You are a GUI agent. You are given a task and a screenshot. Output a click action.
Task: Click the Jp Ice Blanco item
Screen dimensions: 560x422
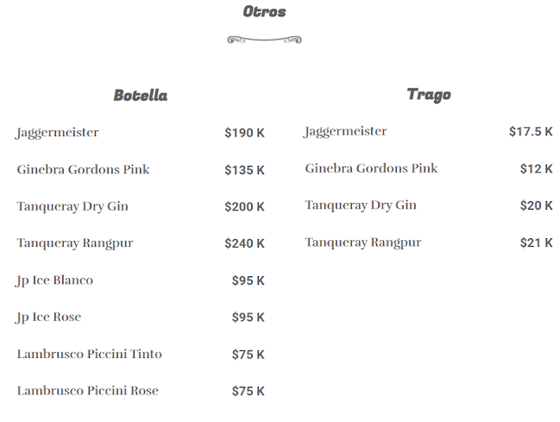[x=54, y=280]
